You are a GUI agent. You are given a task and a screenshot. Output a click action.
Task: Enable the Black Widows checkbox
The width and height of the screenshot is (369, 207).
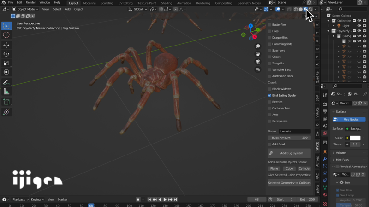point(269,89)
